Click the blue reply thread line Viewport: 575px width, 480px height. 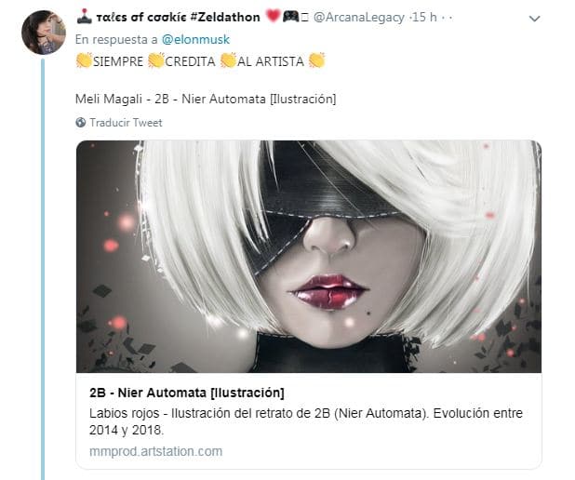click(43, 269)
